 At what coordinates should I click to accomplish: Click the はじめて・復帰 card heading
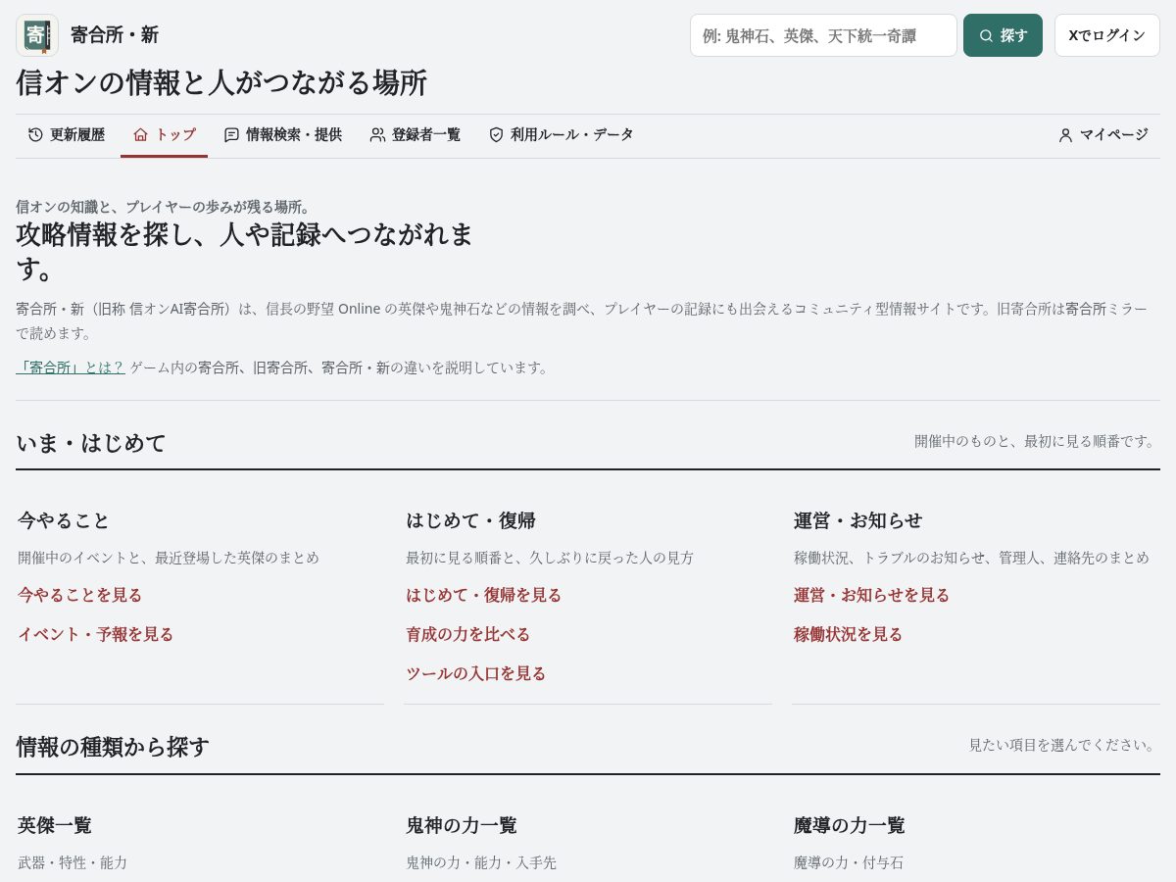[470, 520]
